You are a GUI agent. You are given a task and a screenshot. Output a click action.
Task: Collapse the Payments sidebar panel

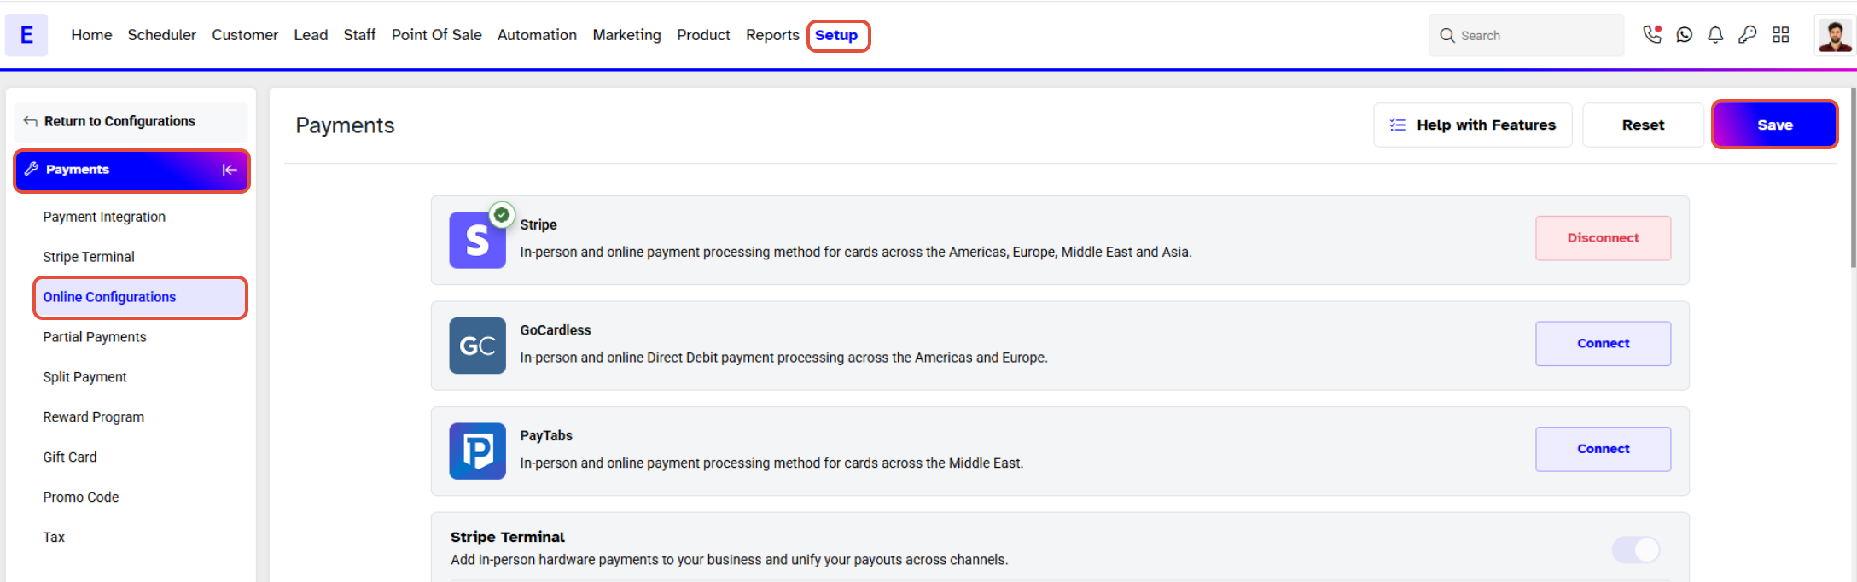(x=230, y=170)
